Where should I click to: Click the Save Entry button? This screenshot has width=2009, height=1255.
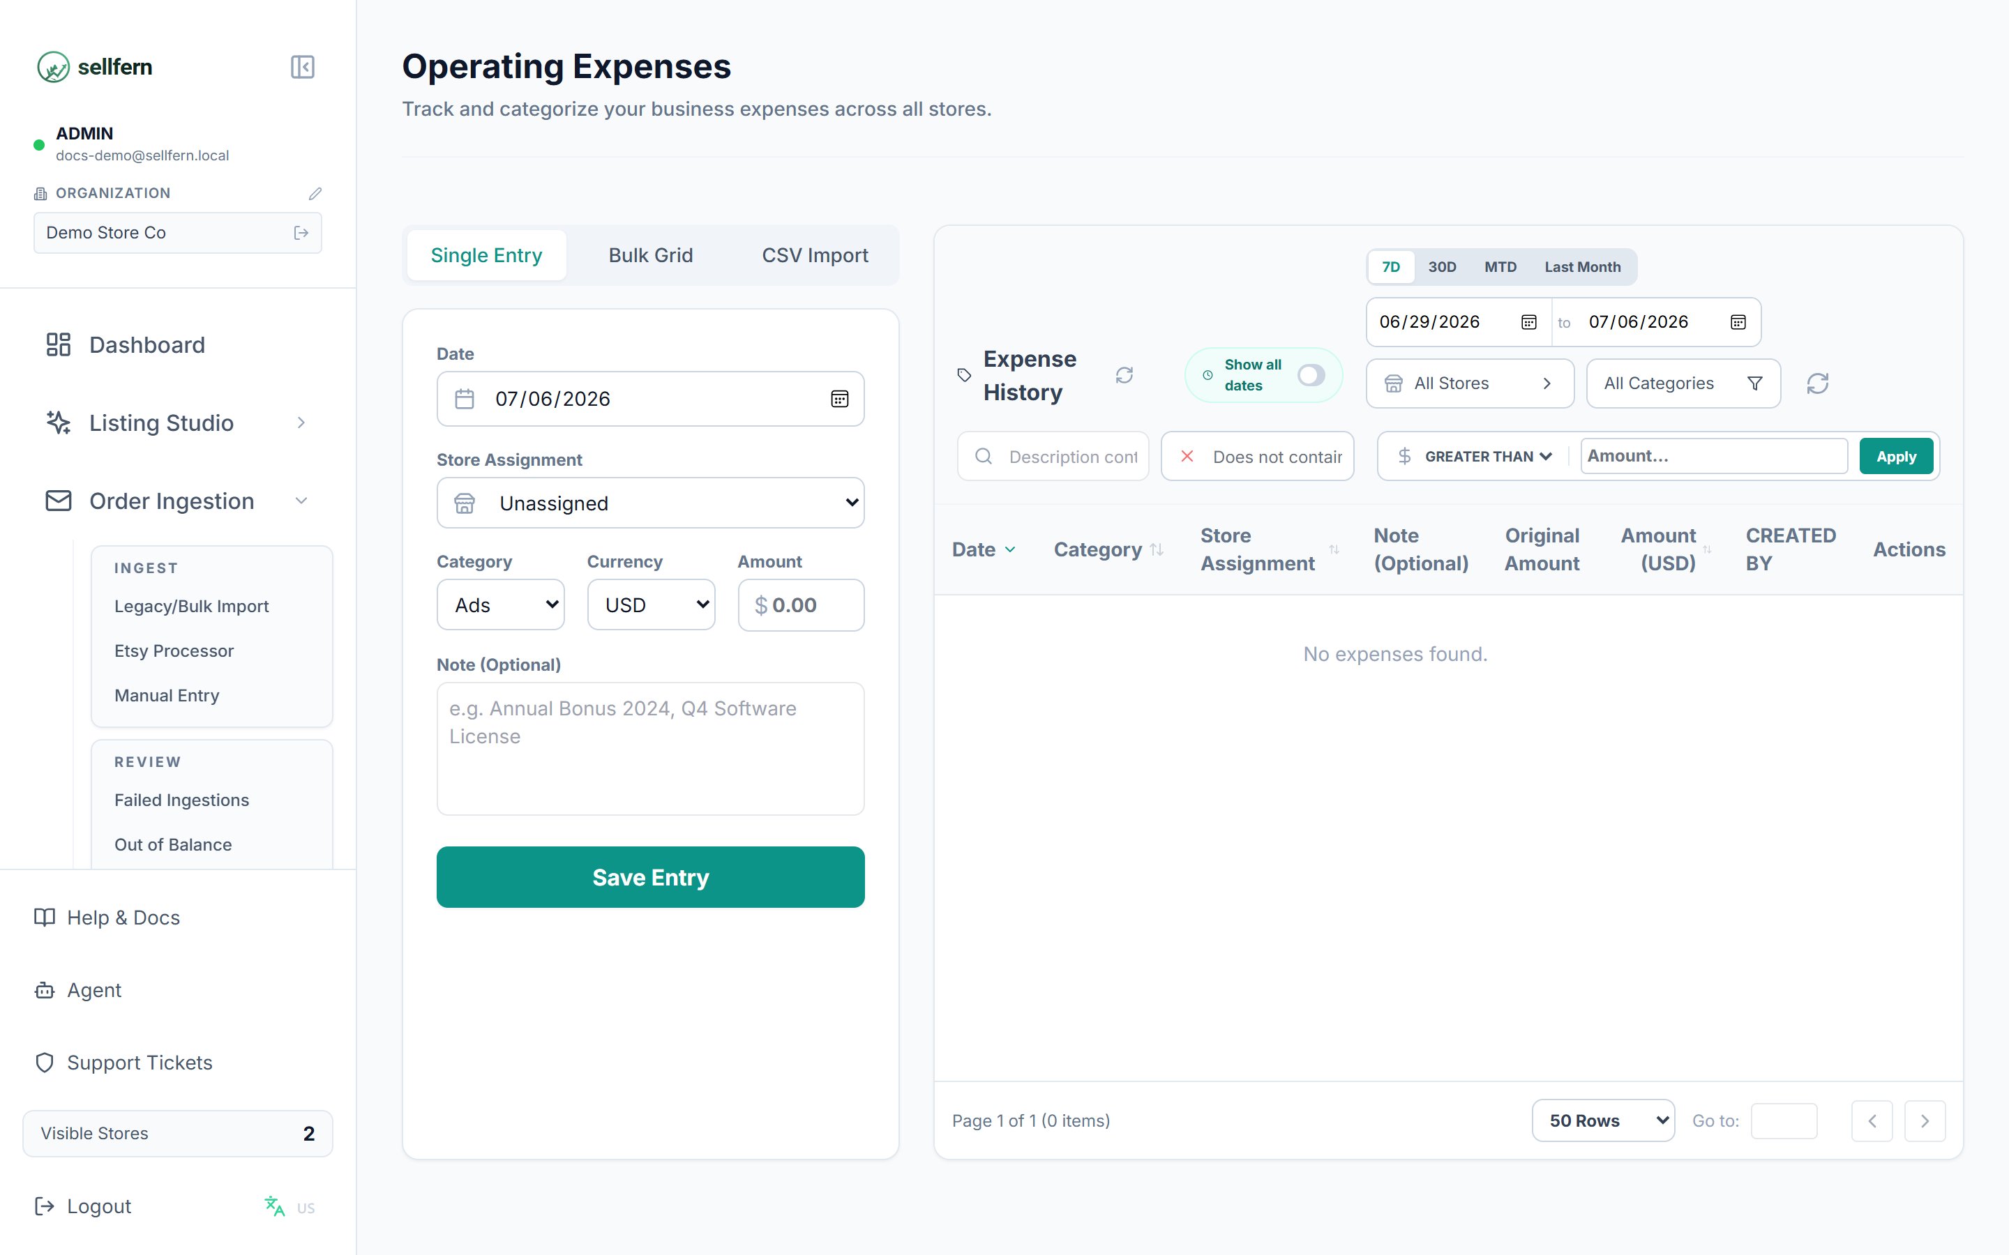click(650, 877)
